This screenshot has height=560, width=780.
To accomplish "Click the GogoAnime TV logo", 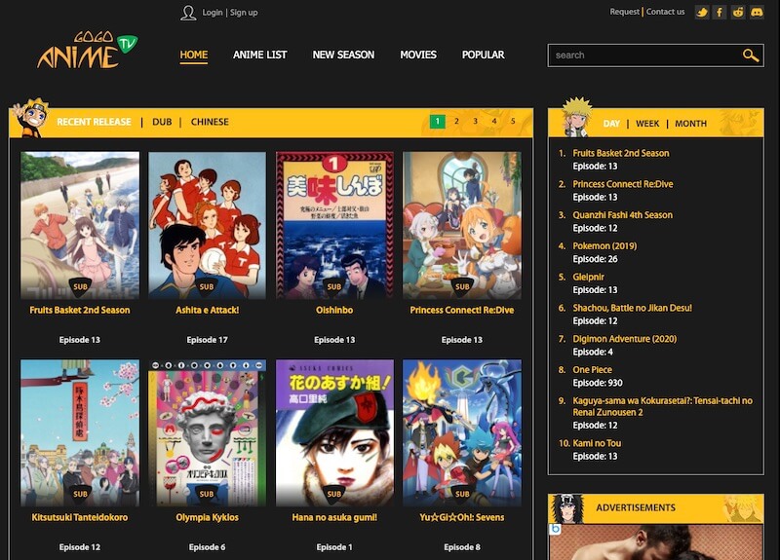I will [87, 51].
